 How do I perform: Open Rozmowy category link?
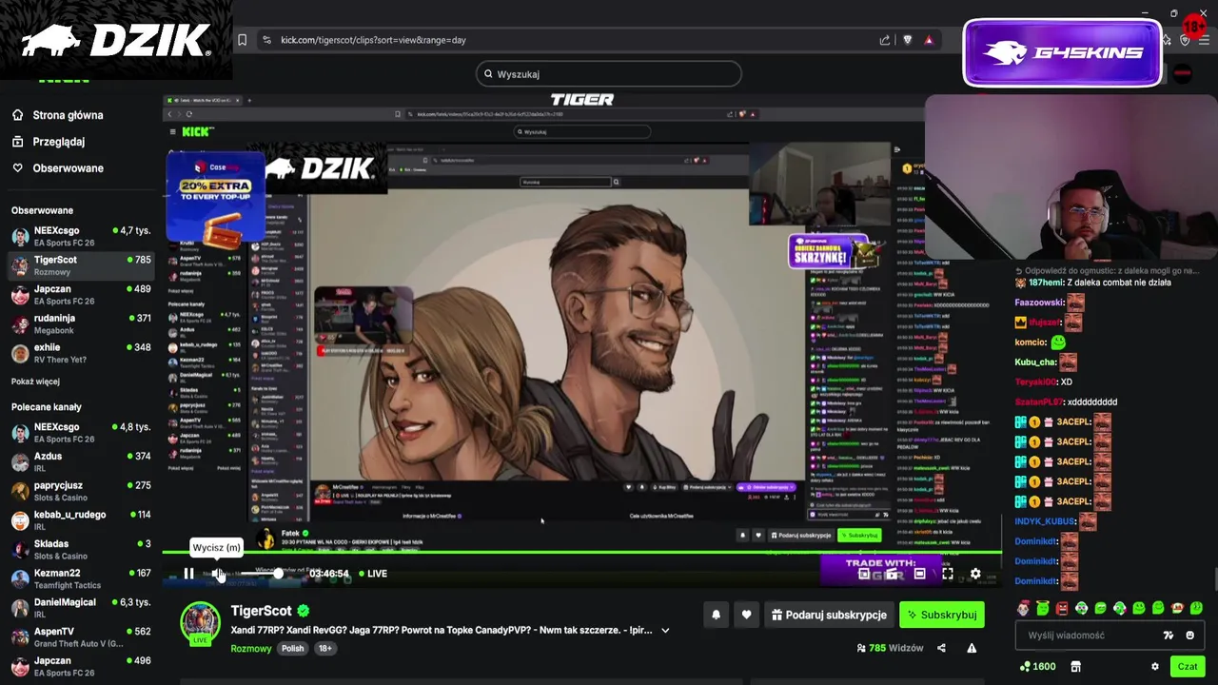tap(251, 648)
